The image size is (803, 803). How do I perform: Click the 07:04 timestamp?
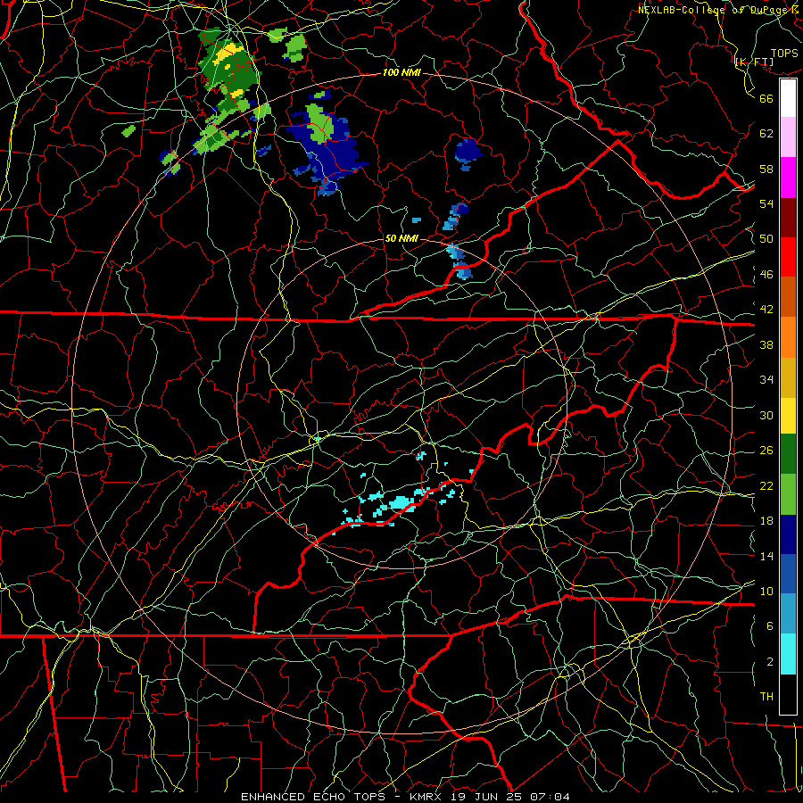548,797
